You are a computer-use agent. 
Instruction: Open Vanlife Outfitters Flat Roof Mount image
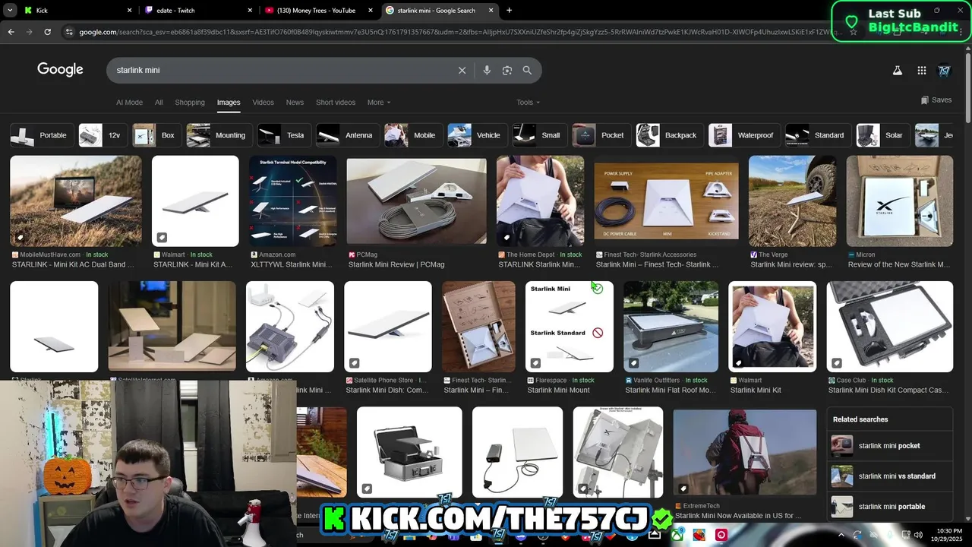[x=671, y=327]
